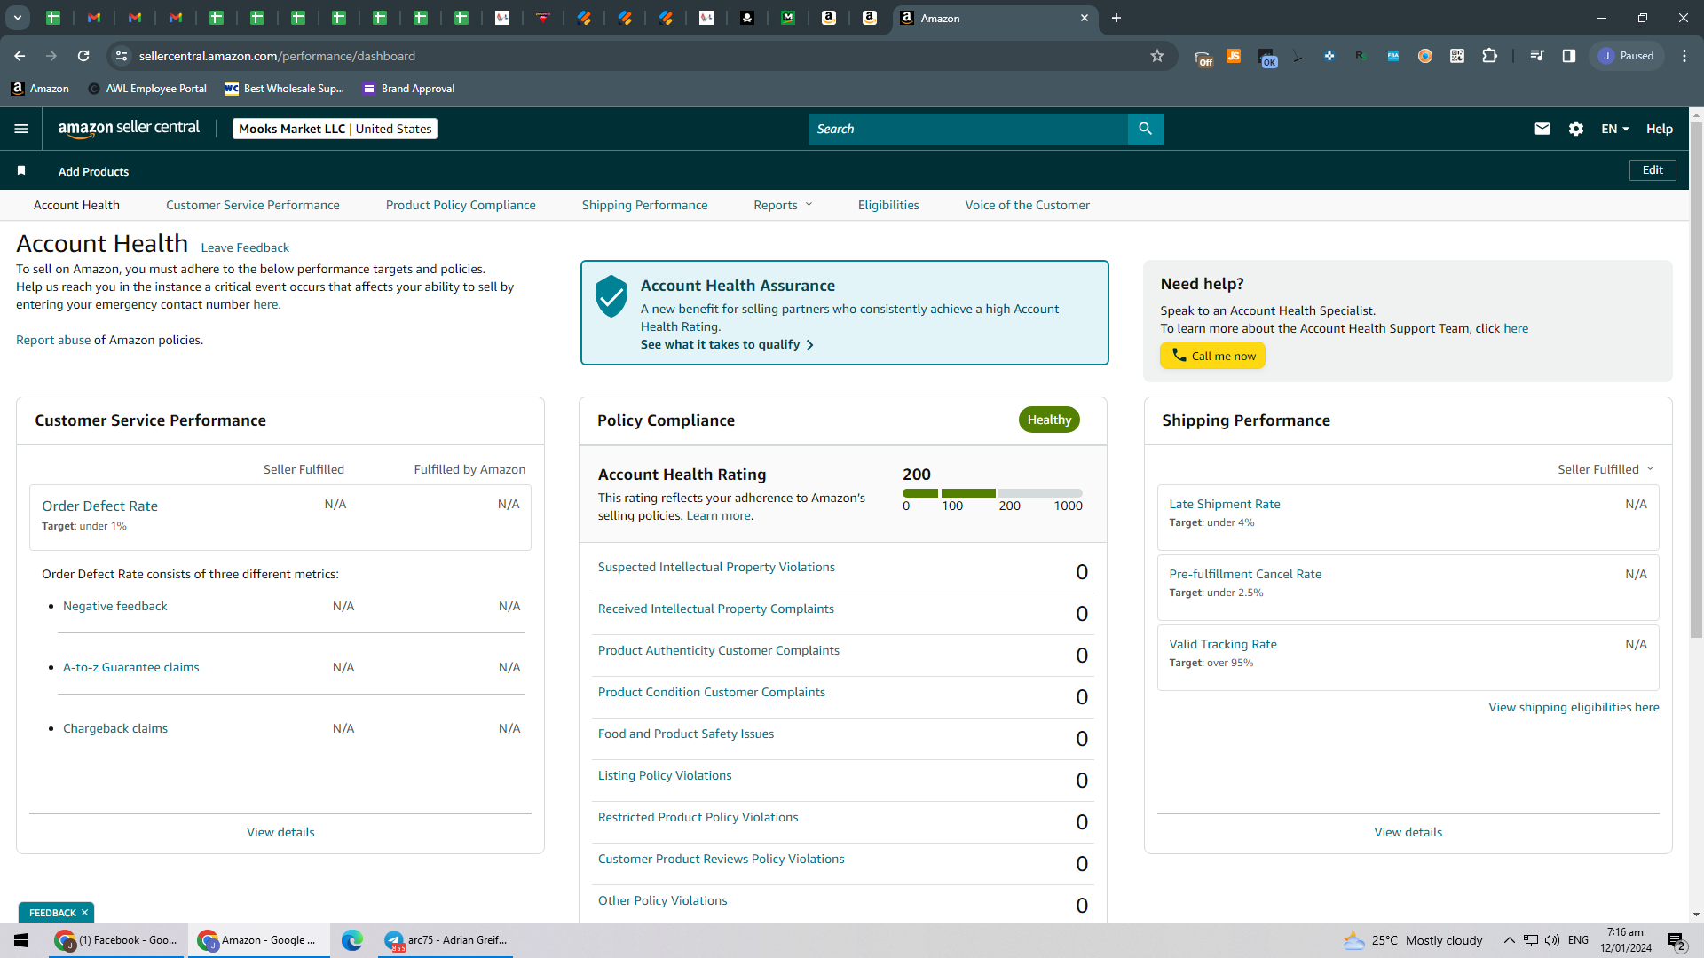Open the Brand Approval bookmark
Screen dimensions: 1704x958
(408, 89)
